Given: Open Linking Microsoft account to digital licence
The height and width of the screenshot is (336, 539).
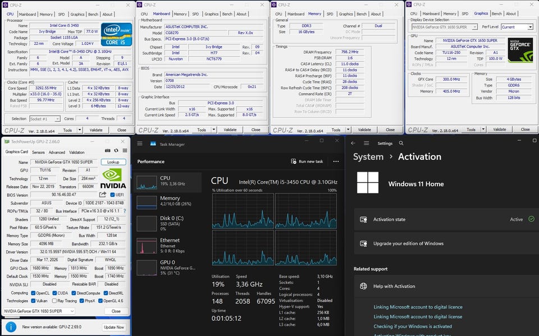Looking at the screenshot, I should [x=418, y=307].
